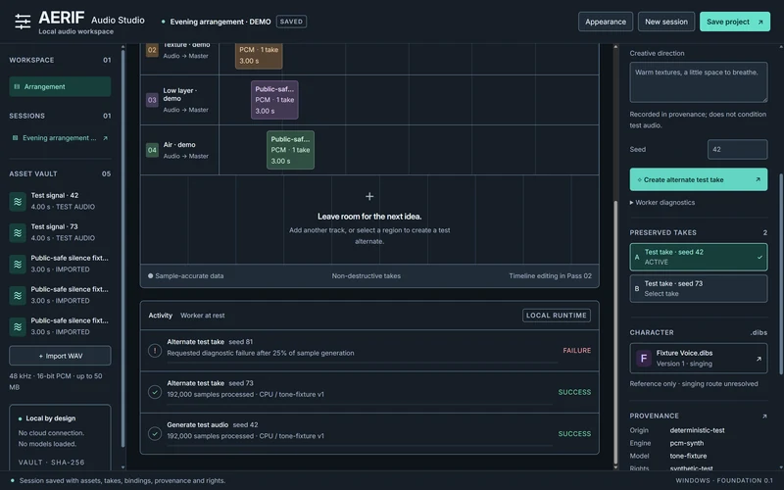Open the Evening arrangement session
The height and width of the screenshot is (490, 784).
pyautogui.click(x=60, y=138)
